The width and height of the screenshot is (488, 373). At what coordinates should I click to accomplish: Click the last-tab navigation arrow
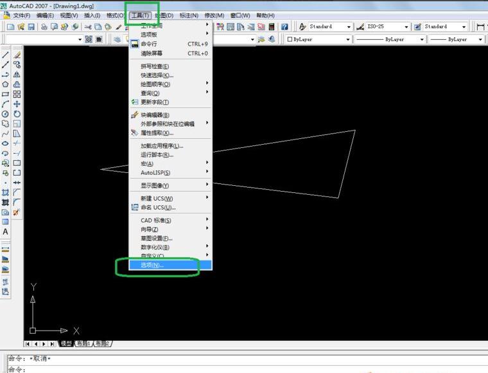(52, 343)
